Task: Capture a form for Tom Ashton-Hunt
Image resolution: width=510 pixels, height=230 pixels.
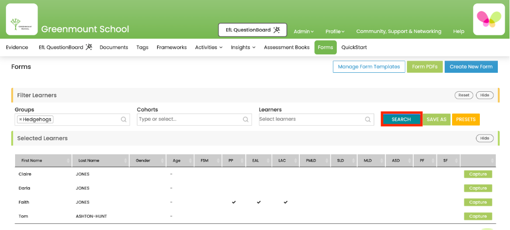Action: tap(478, 216)
